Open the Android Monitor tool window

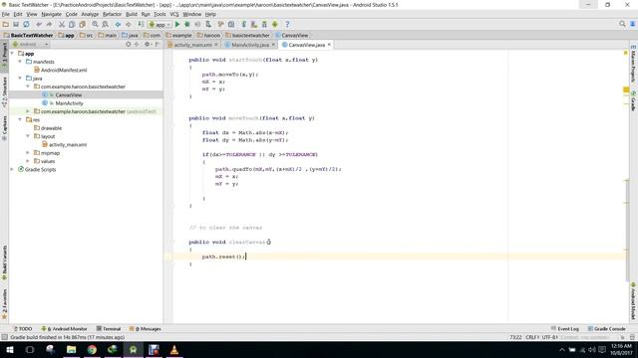point(64,329)
